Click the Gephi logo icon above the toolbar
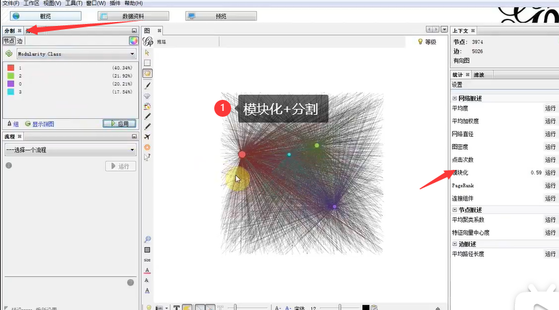 tap(148, 42)
